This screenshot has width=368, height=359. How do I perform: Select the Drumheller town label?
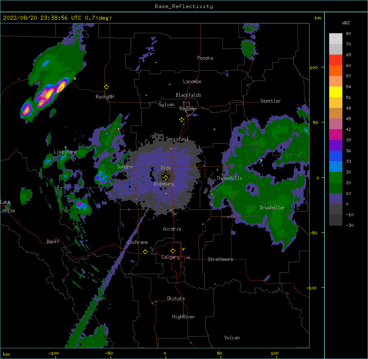(x=272, y=208)
